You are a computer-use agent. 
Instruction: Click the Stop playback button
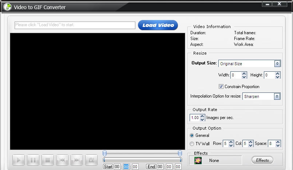(x=48, y=160)
